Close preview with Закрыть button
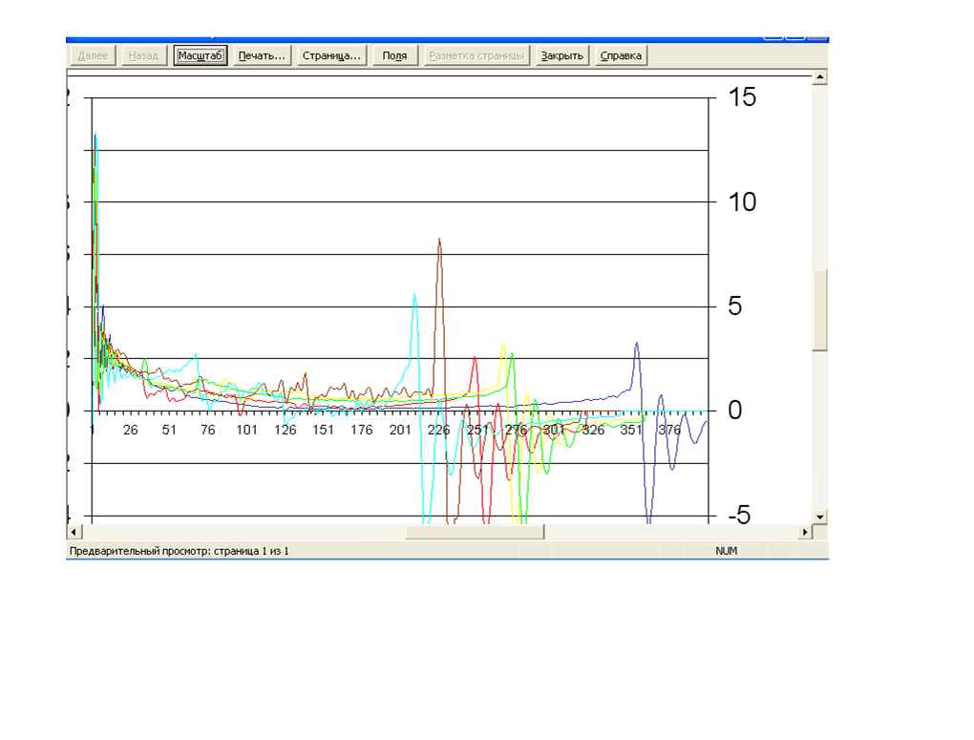Screen dimensions: 974x740 [562, 55]
